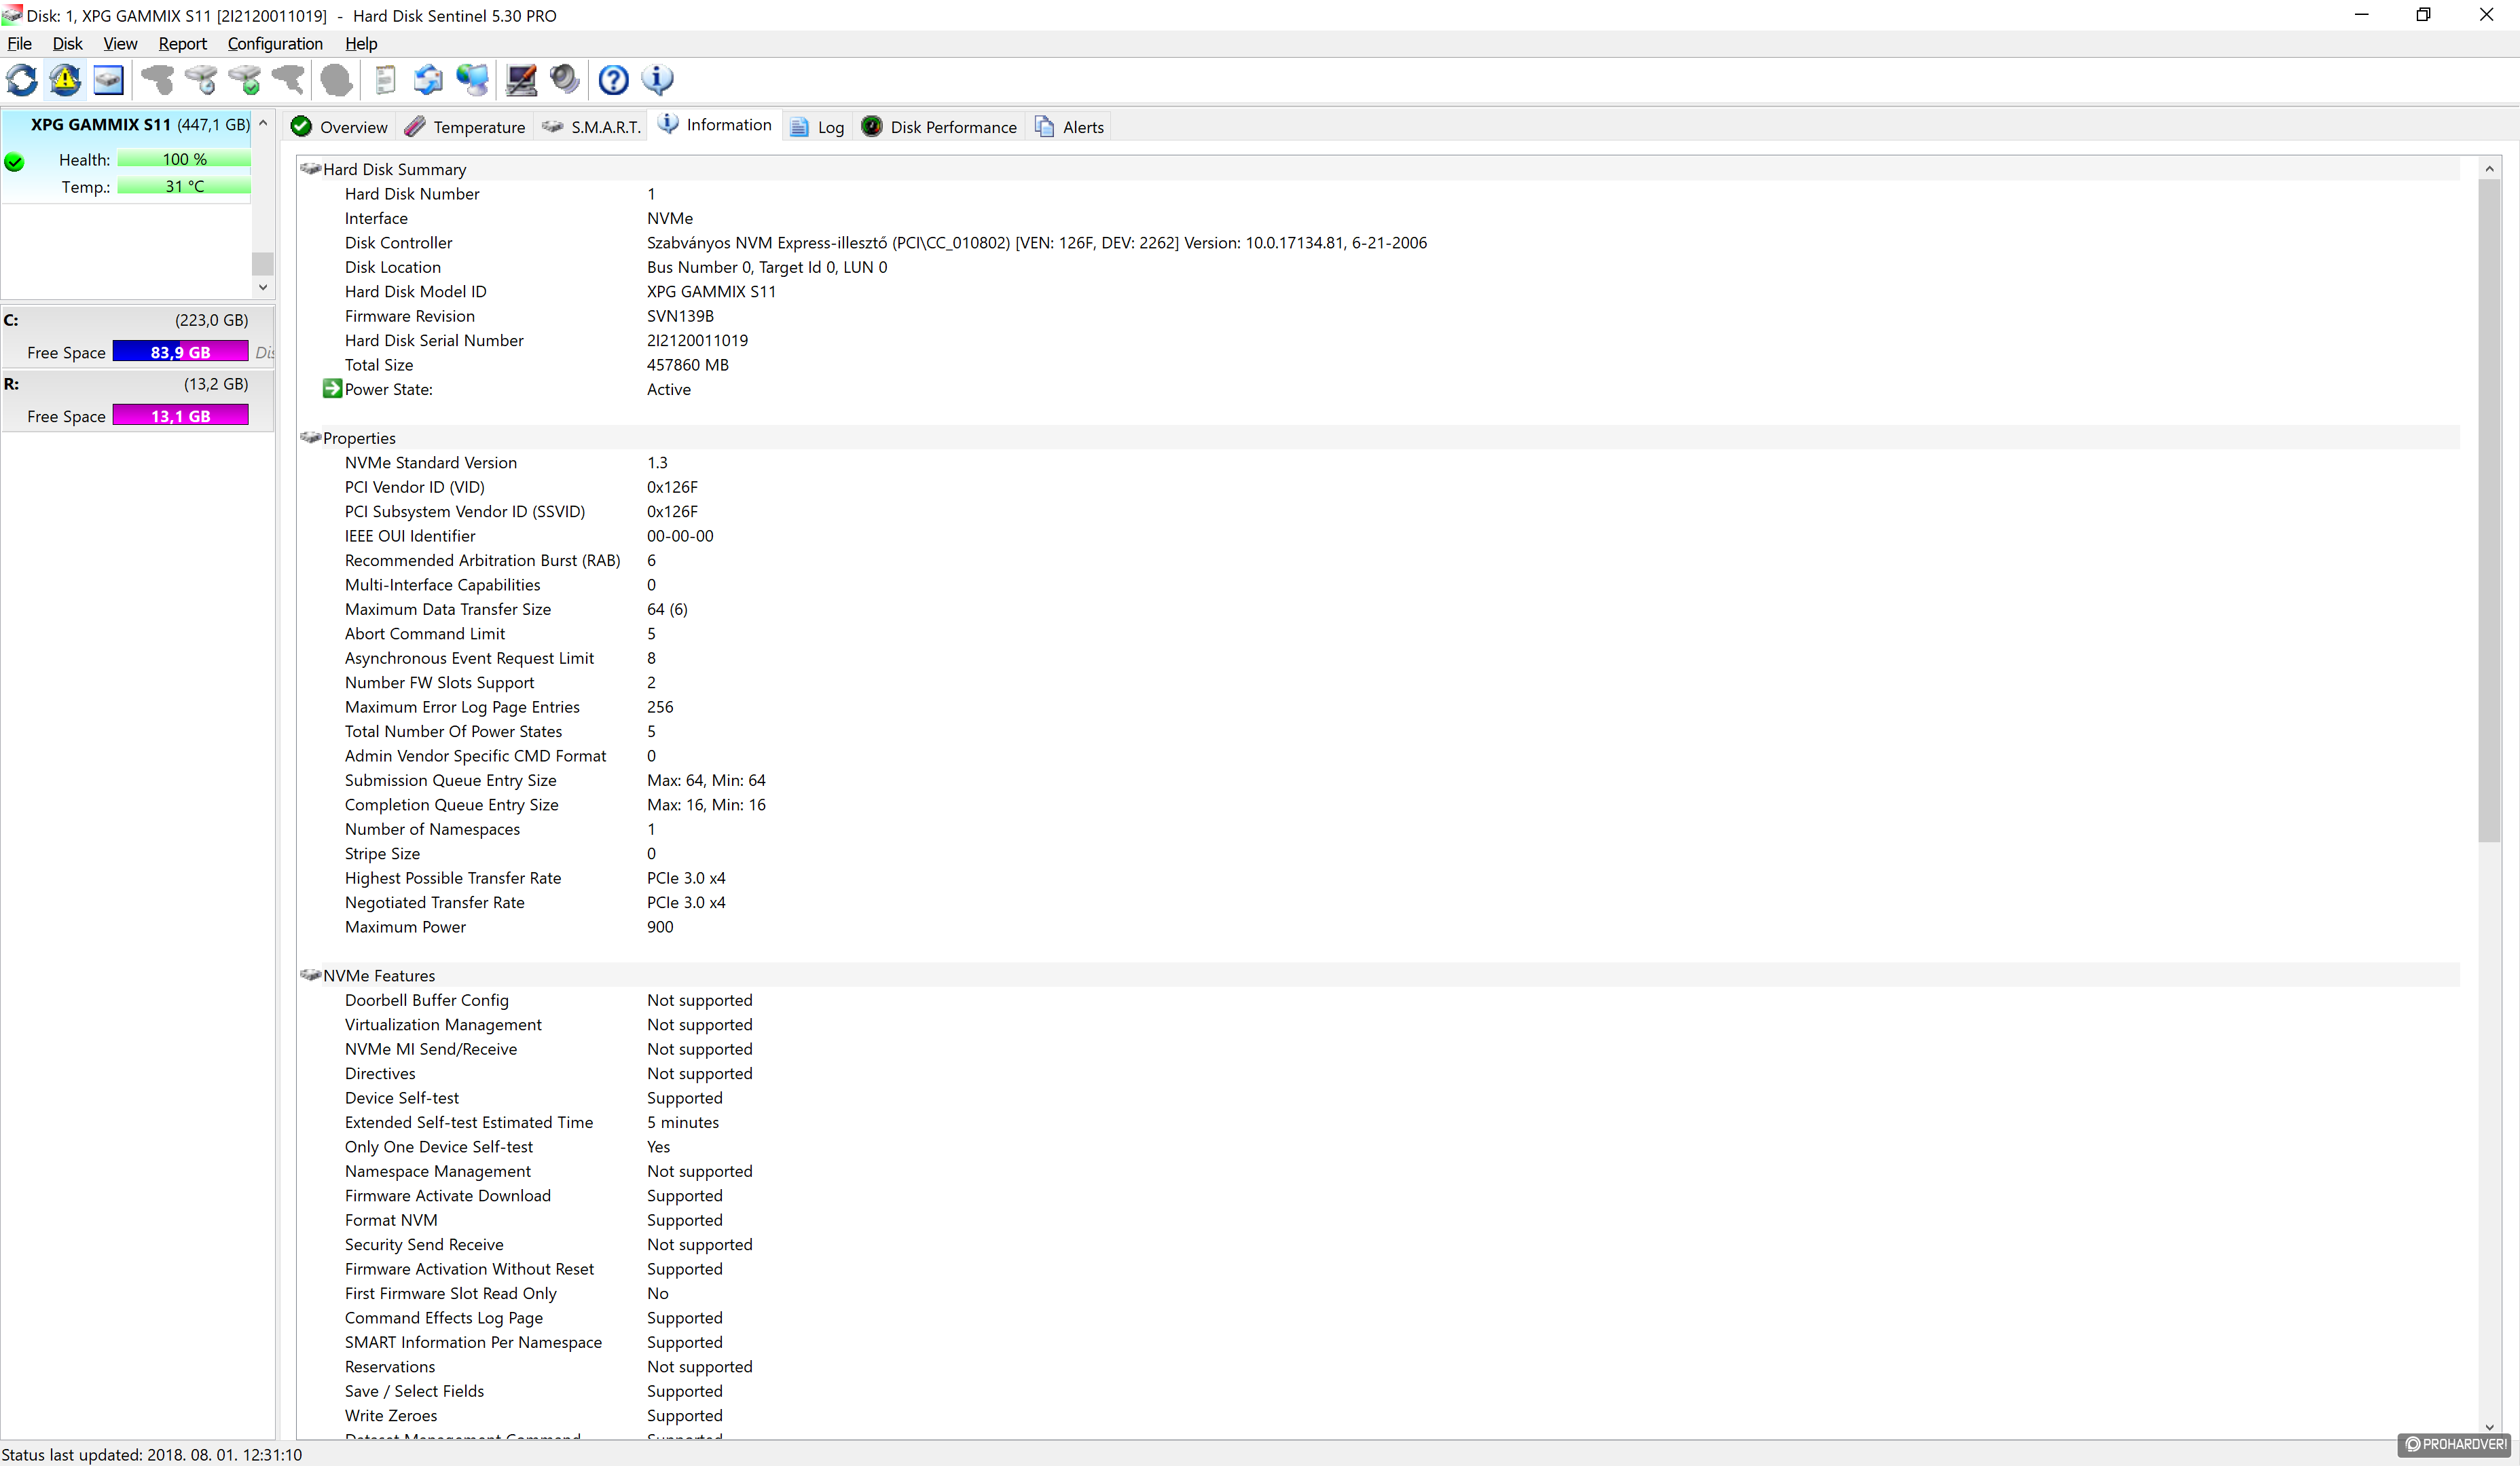Click the disk list scroll down arrow
Screen dimensions: 2520x1466
263,287
